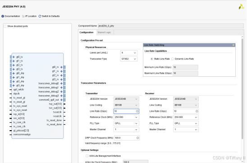Click Switch to Defaults refresh icon
Image resolution: width=247 pixels, height=163 pixels.
pos(40,16)
